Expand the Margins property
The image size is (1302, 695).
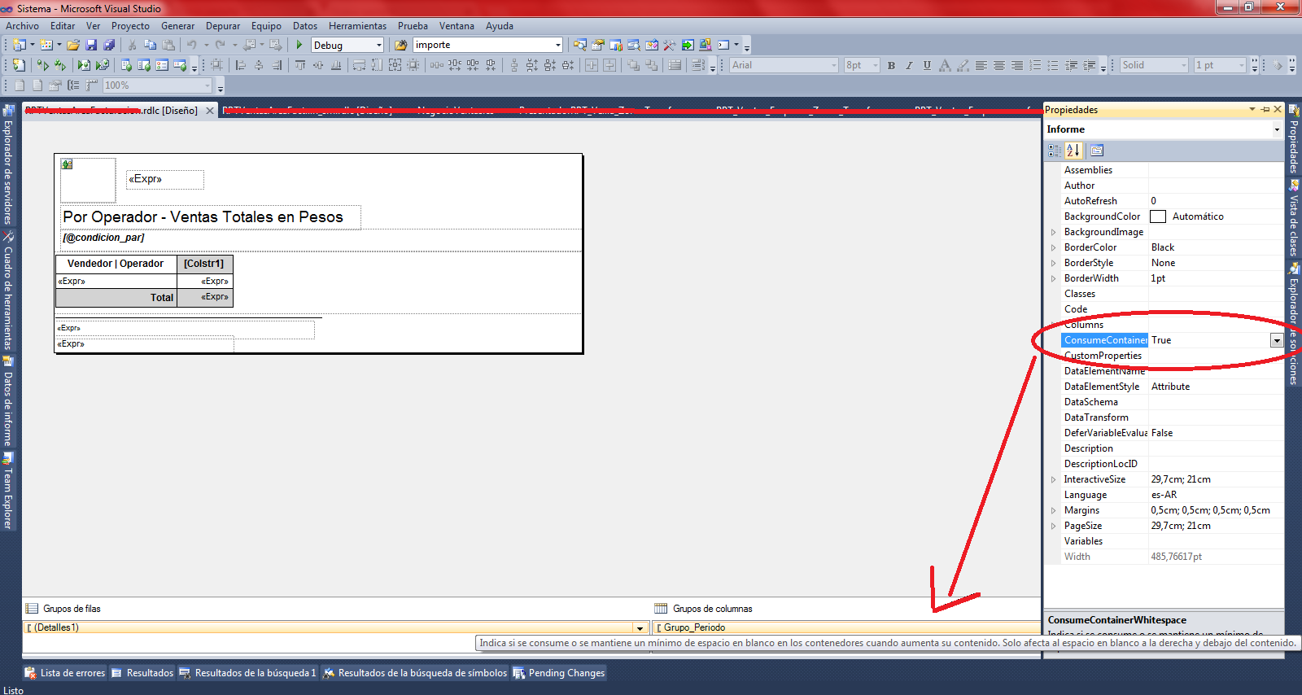point(1054,510)
